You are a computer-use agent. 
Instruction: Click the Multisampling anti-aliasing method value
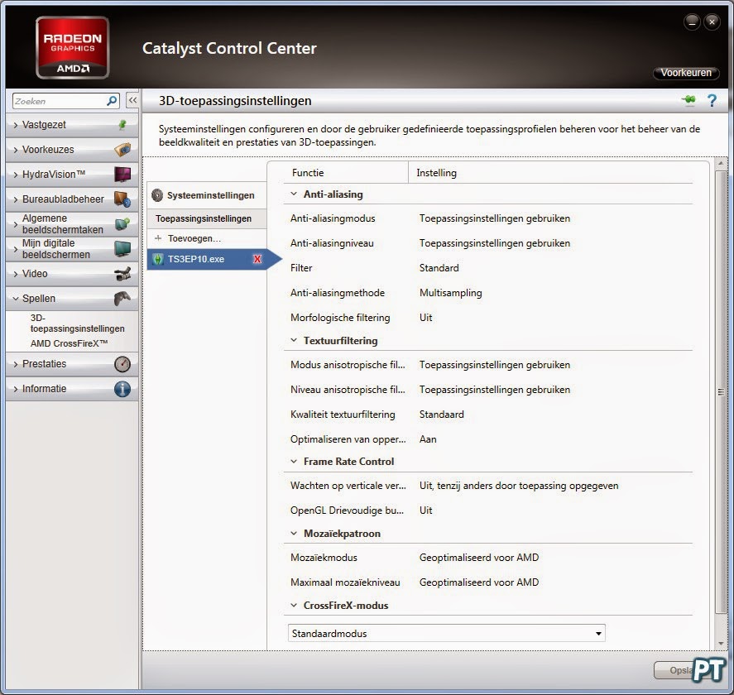(x=450, y=293)
